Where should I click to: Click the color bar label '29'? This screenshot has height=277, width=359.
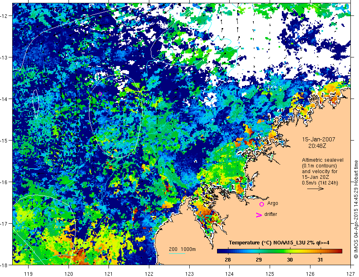coord(259,259)
